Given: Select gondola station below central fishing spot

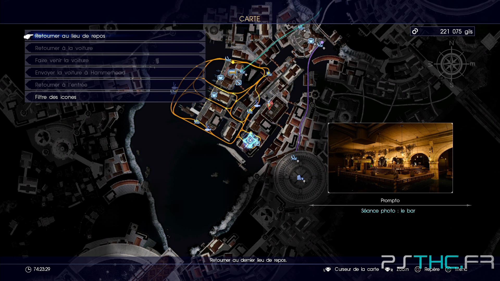Looking at the screenshot, I should click(250, 111).
